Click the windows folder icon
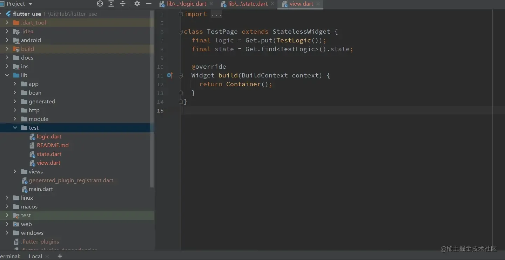 click(16, 233)
